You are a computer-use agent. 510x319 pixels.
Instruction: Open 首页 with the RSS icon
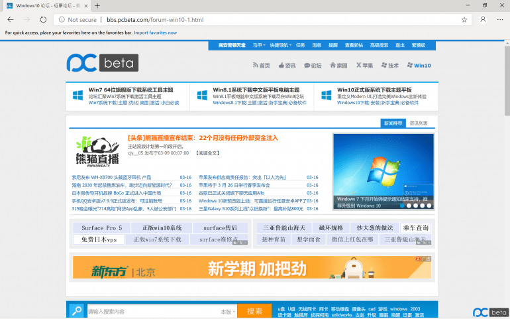click(x=261, y=66)
